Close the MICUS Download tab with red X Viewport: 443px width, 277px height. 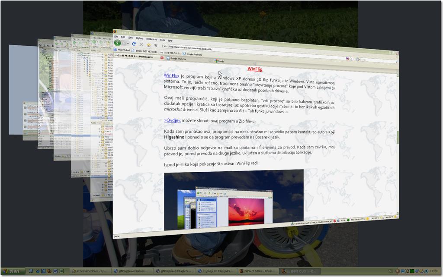162,57
